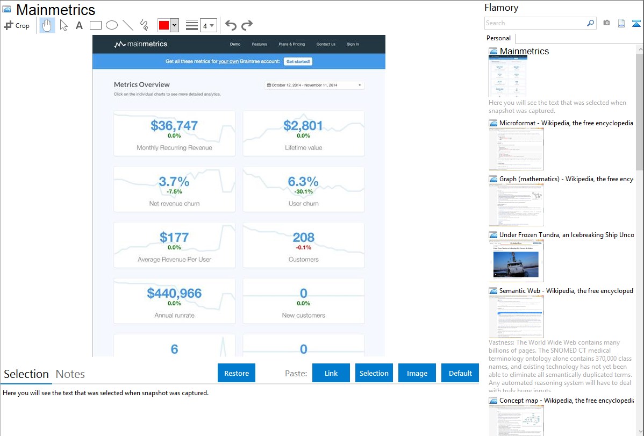The width and height of the screenshot is (644, 436).
Task: Choose the arrow pointer tool
Action: coord(63,25)
